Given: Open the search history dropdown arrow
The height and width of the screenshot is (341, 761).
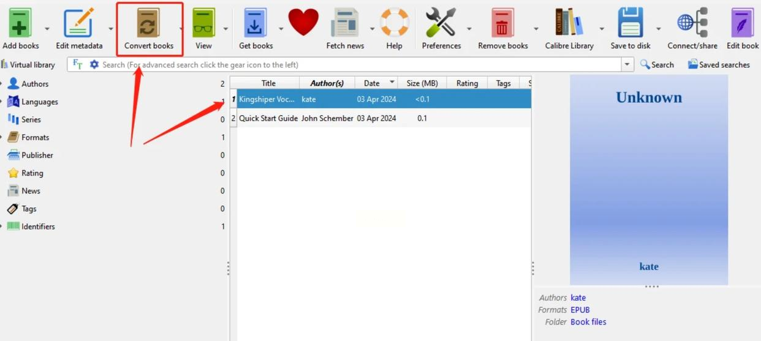Looking at the screenshot, I should pyautogui.click(x=627, y=64).
